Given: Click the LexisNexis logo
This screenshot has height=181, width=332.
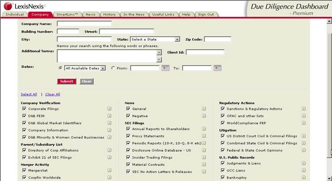Looking at the screenshot, I should (x=25, y=6).
